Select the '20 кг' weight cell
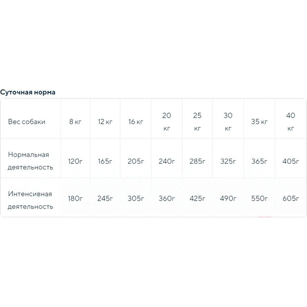Image resolution: width=307 pixels, height=307 pixels. click(x=167, y=122)
